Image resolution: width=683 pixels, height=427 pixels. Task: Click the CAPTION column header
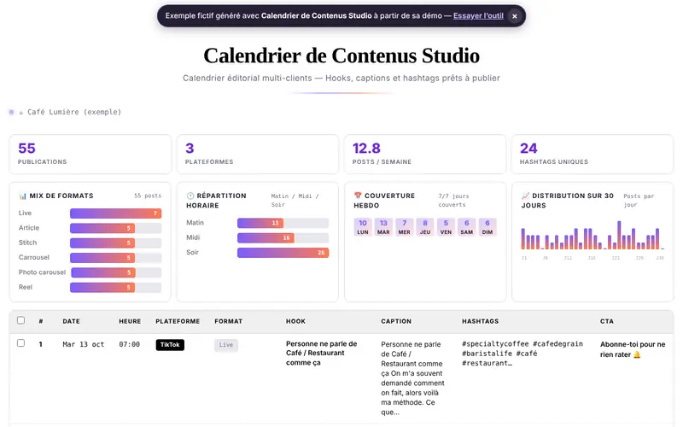(x=396, y=321)
